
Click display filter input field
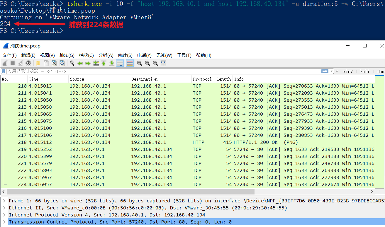[164, 71]
